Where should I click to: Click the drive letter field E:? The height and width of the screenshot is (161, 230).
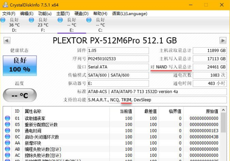click(118, 83)
